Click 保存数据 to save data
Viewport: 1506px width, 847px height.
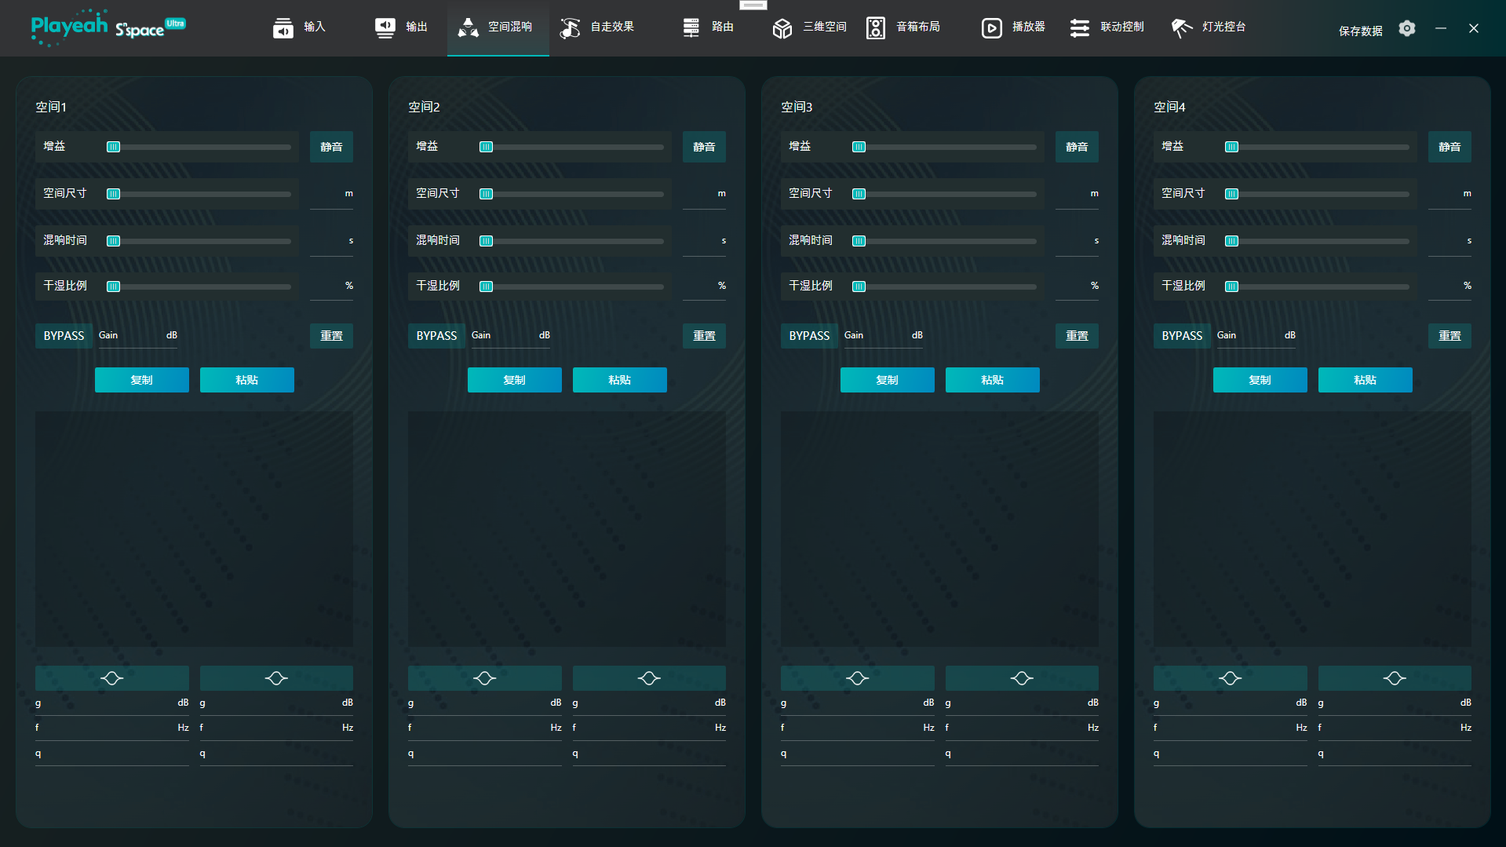click(x=1361, y=31)
